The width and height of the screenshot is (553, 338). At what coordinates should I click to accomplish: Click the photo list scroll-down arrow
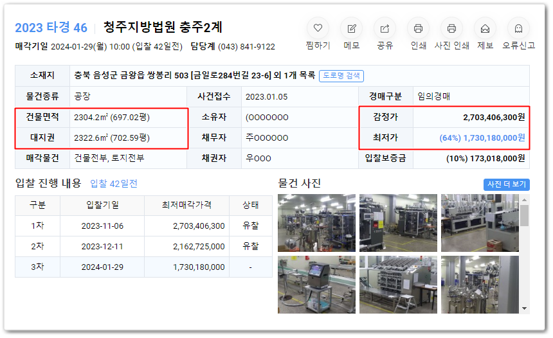tap(525, 308)
